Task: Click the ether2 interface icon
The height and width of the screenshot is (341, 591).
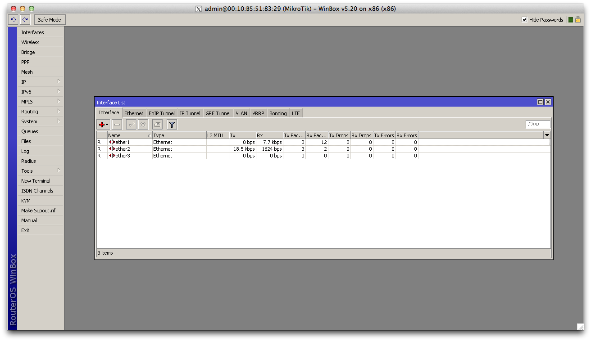Action: [x=112, y=149]
